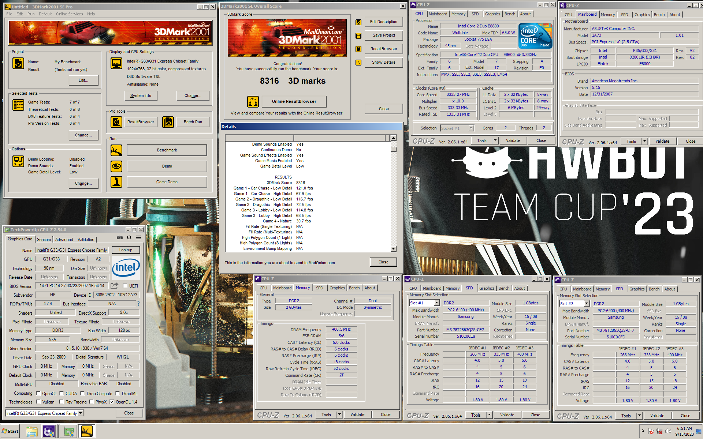Toggle the OpenGL 1.4 checkbox
This screenshot has height=439, width=703.
112,402
